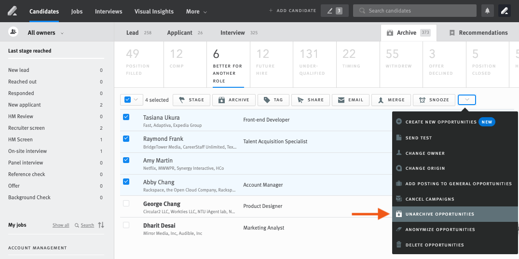Click the Change Origin icon
The height and width of the screenshot is (259, 519).
[x=399, y=168]
